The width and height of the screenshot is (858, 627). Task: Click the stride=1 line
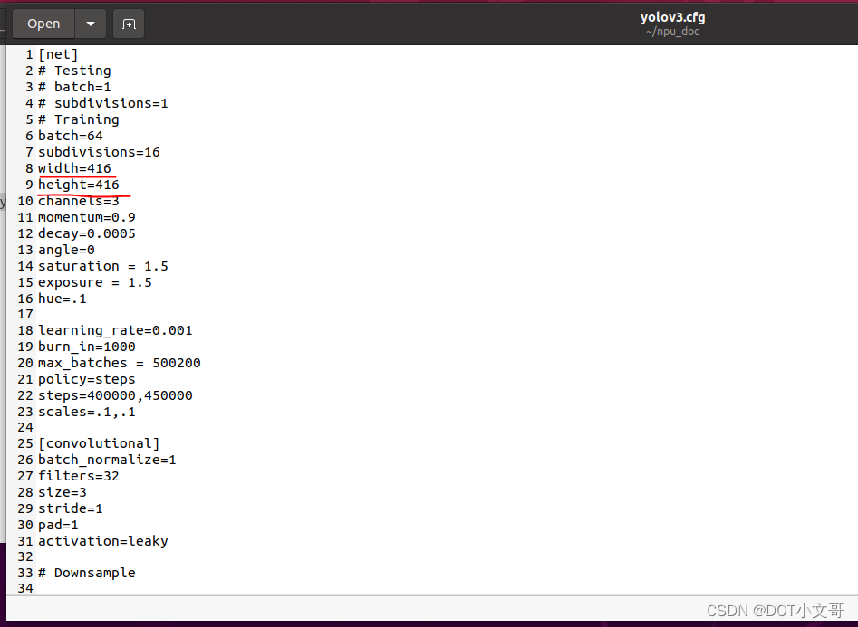70,508
